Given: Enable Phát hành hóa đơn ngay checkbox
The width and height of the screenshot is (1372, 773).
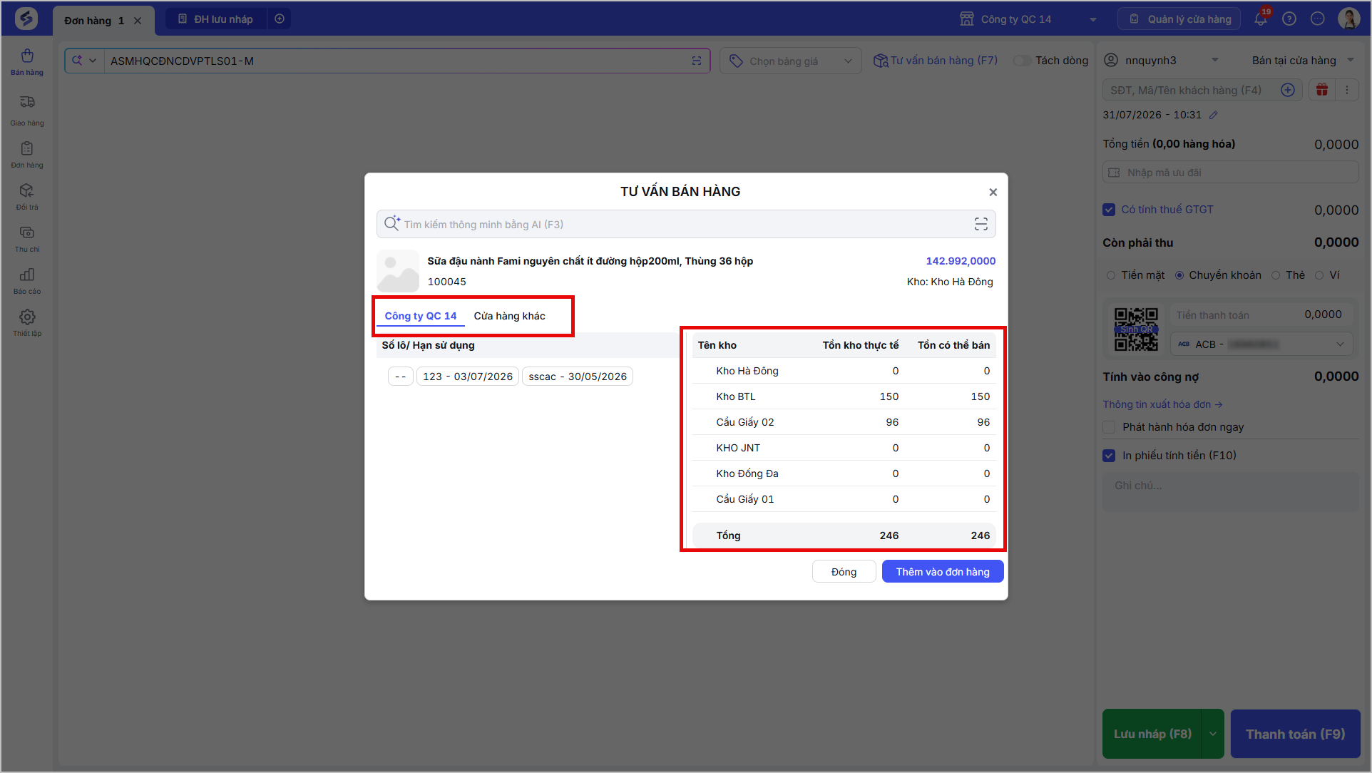Looking at the screenshot, I should coord(1109,427).
